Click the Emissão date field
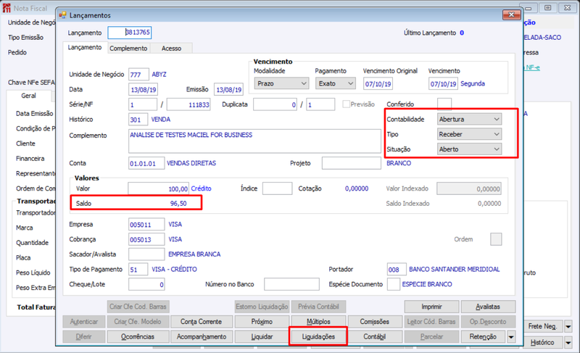 point(228,89)
